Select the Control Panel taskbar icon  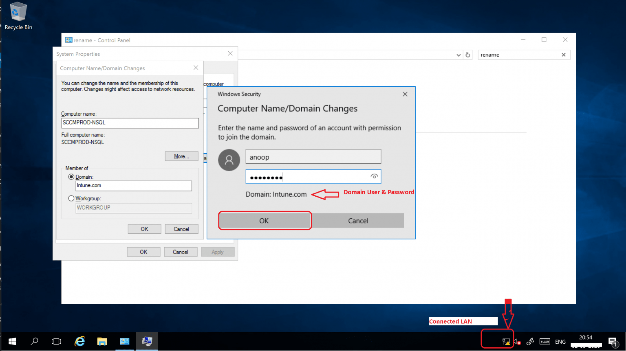pyautogui.click(x=124, y=341)
